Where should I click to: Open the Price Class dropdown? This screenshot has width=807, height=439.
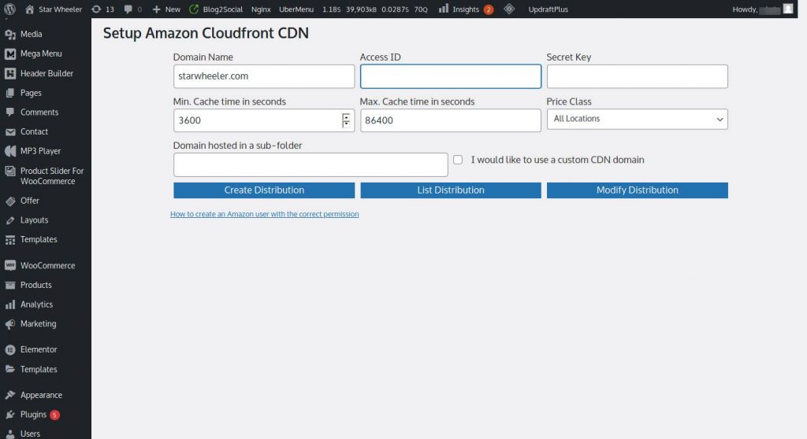click(x=637, y=119)
